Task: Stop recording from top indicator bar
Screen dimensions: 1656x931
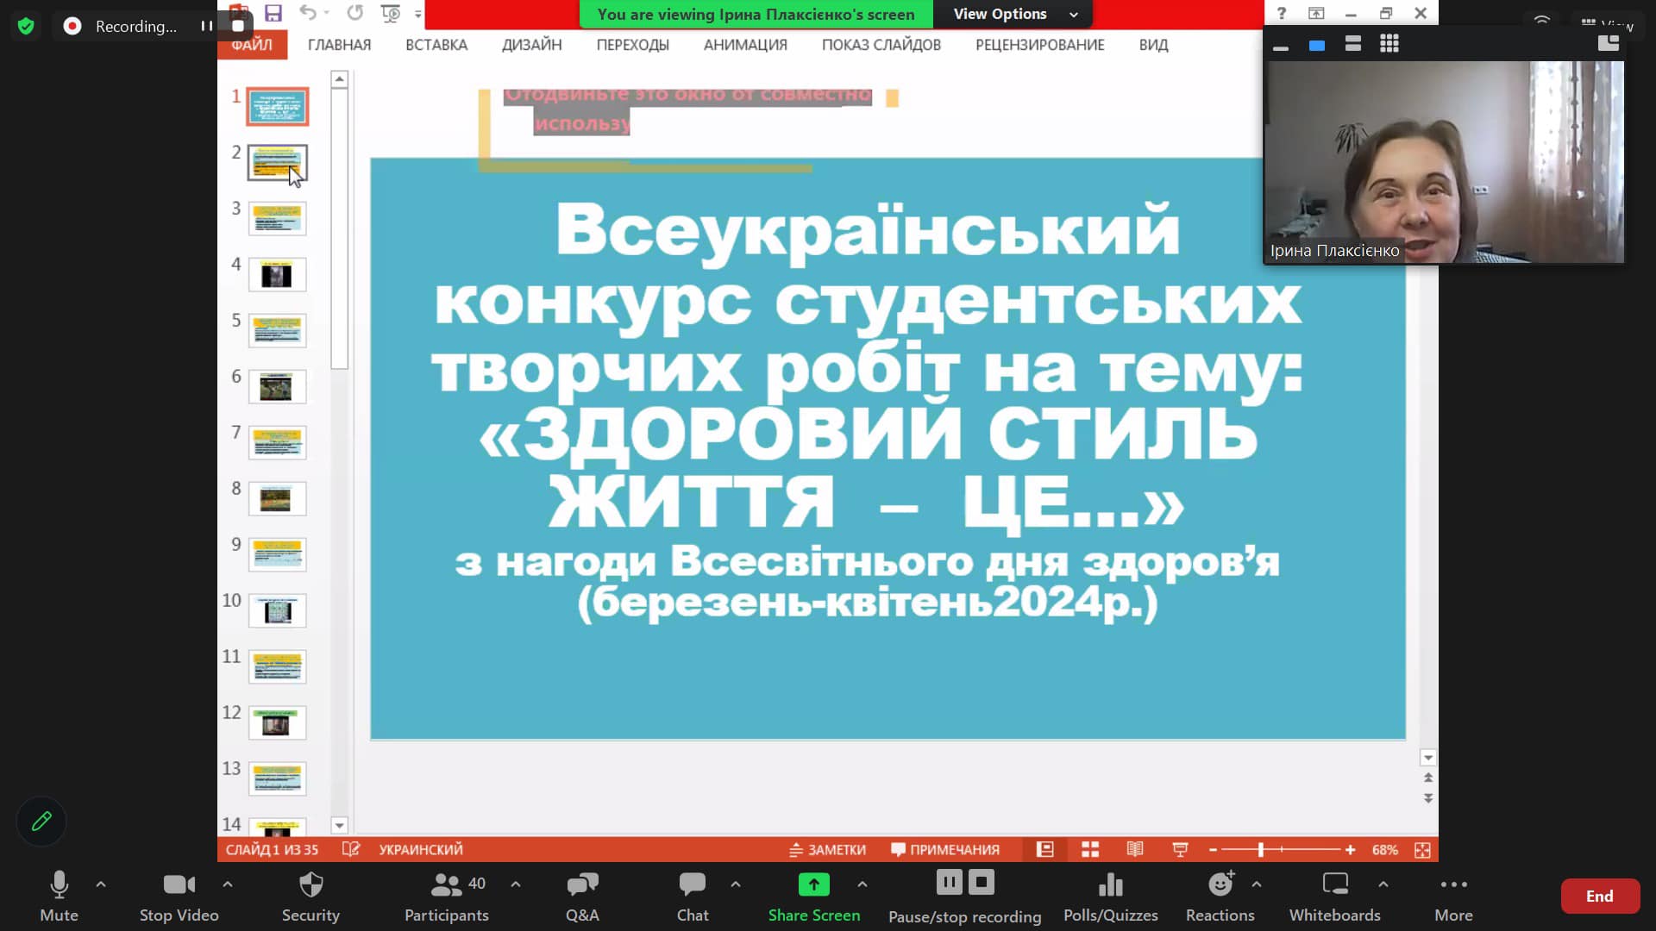Action: (238, 26)
